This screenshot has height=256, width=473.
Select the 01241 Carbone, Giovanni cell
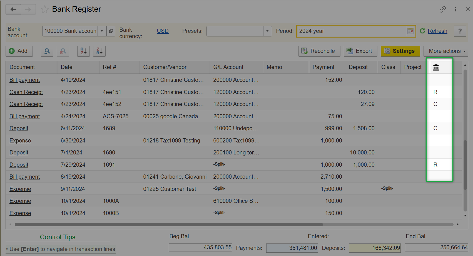click(175, 177)
